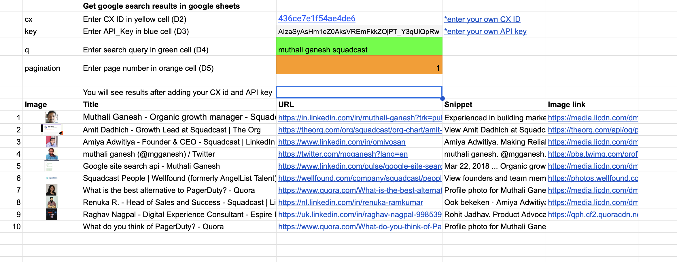Select the API key cell
Image resolution: width=677 pixels, height=262 pixels.
(359, 31)
